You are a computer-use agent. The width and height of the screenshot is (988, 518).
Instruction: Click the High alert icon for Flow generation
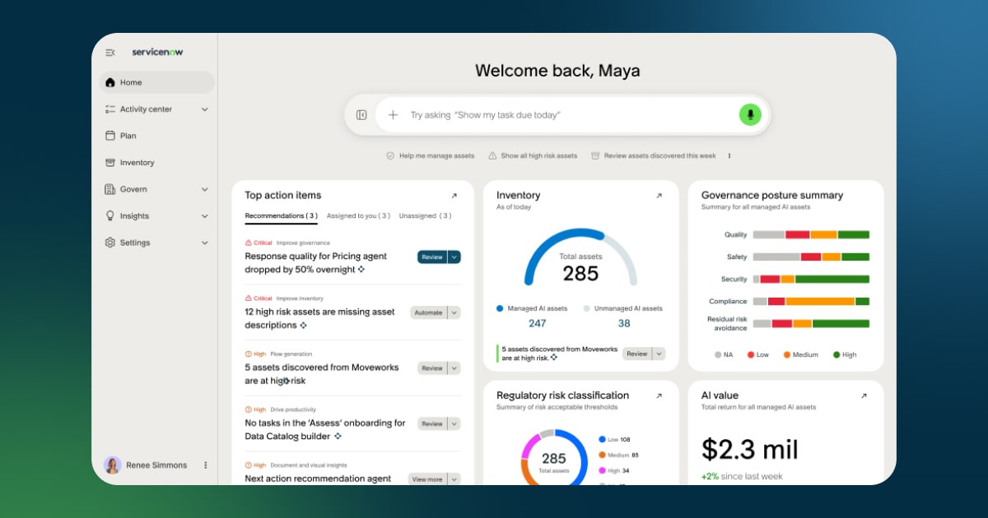pos(249,354)
